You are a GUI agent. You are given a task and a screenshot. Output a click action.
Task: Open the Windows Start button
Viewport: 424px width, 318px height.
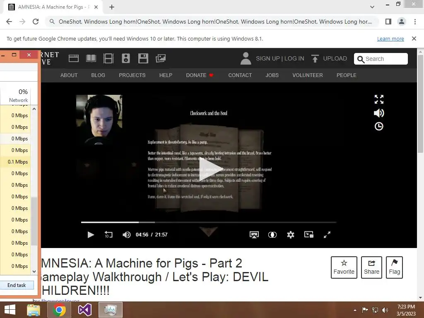pos(10,310)
